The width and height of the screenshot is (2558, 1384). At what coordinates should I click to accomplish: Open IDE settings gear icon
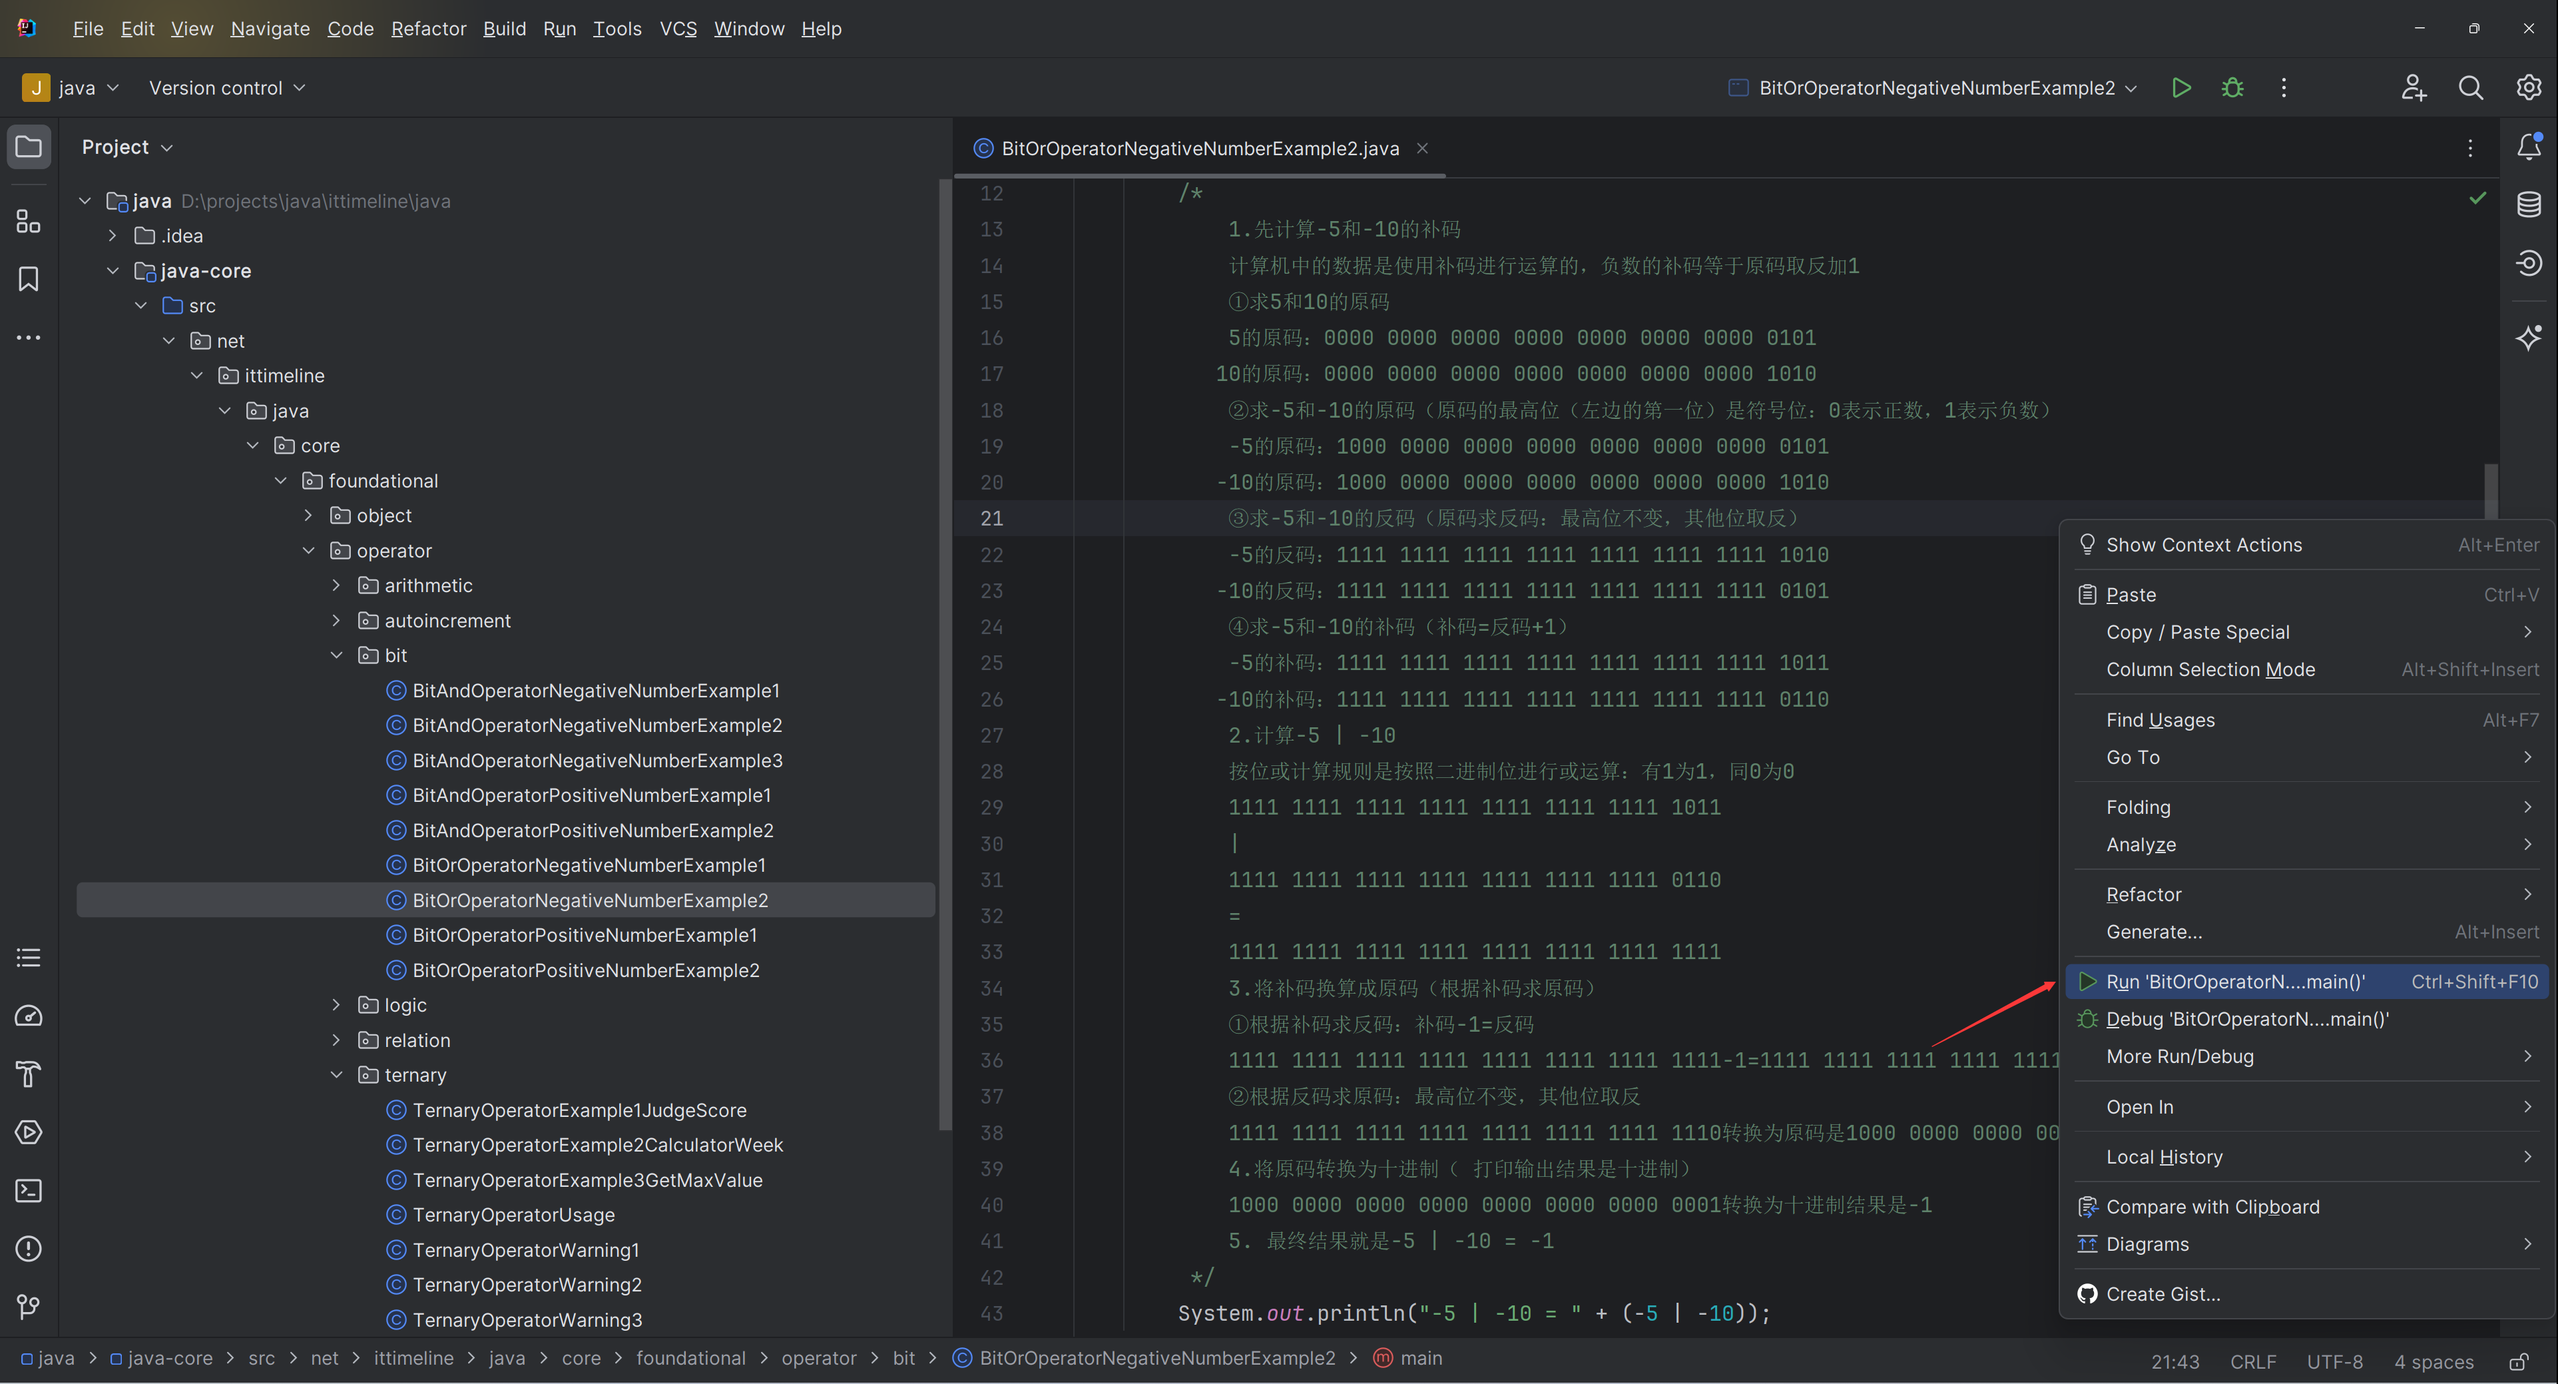click(x=2528, y=87)
